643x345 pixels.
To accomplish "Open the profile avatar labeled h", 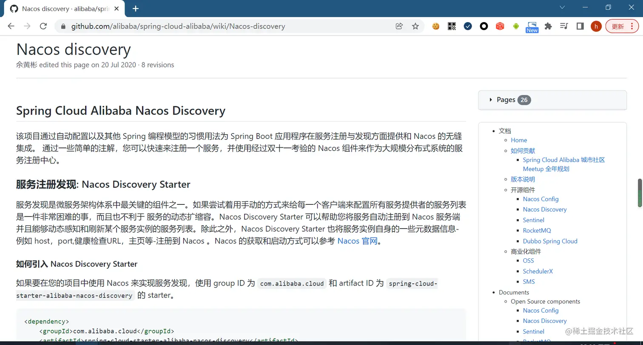I will pos(596,26).
